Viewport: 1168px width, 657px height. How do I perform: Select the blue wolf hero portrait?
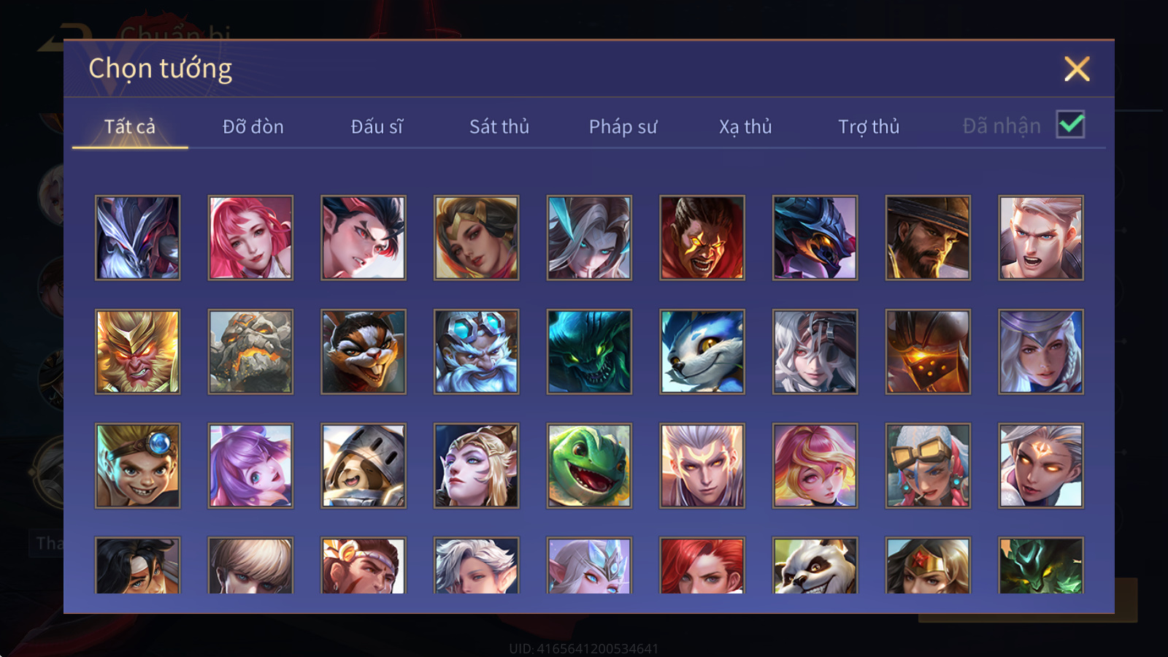pyautogui.click(x=702, y=351)
